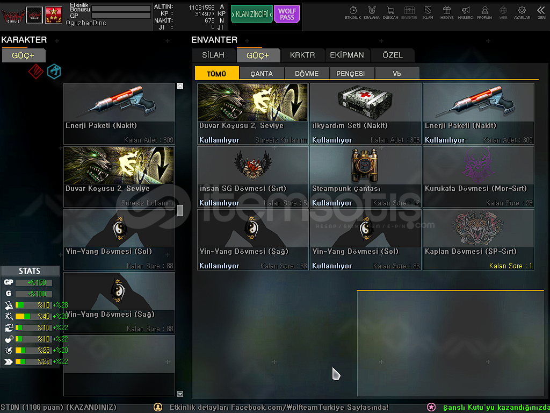This screenshot has height=413, width=550.
Task: Open the KLAN shield icon
Action: tap(428, 13)
